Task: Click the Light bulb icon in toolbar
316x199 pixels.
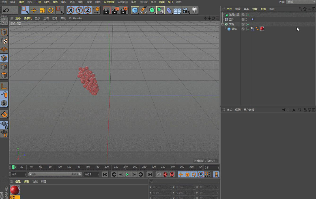Action: click(x=195, y=10)
